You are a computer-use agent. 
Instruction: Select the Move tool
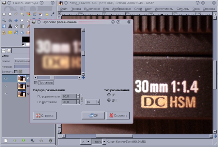tap(16, 20)
